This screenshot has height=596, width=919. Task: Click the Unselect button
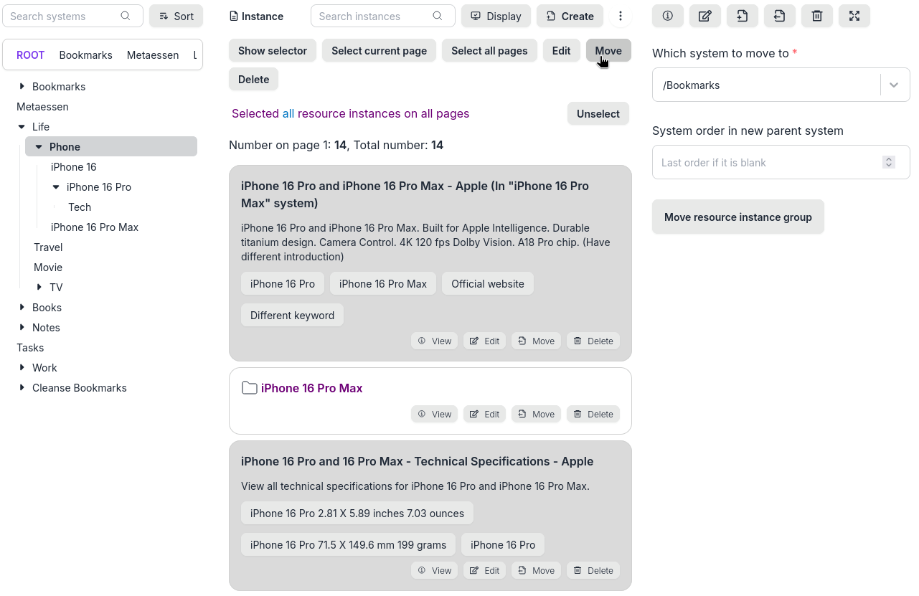coord(598,113)
